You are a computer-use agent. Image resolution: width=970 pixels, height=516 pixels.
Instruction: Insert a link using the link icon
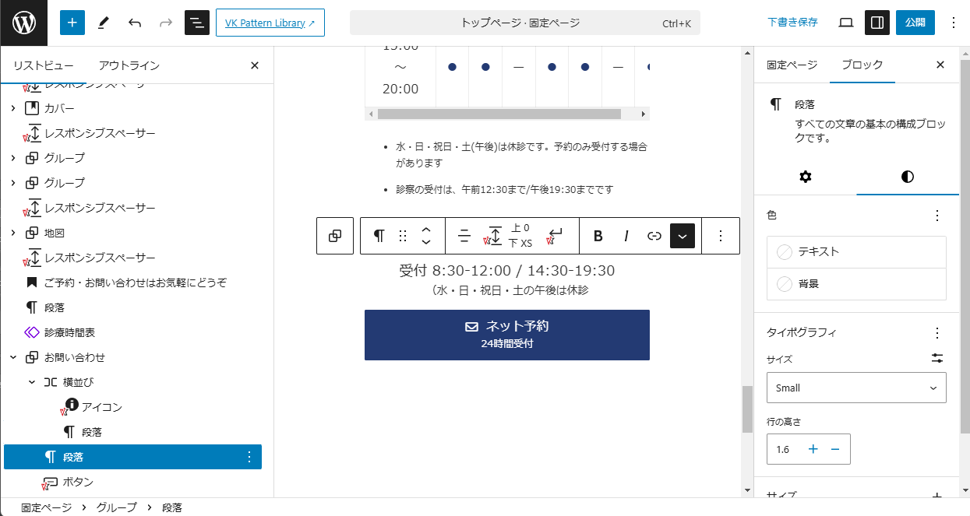pyautogui.click(x=654, y=236)
